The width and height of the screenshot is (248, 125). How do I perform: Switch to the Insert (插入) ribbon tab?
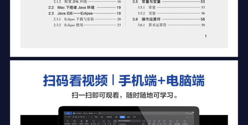pos(102,117)
